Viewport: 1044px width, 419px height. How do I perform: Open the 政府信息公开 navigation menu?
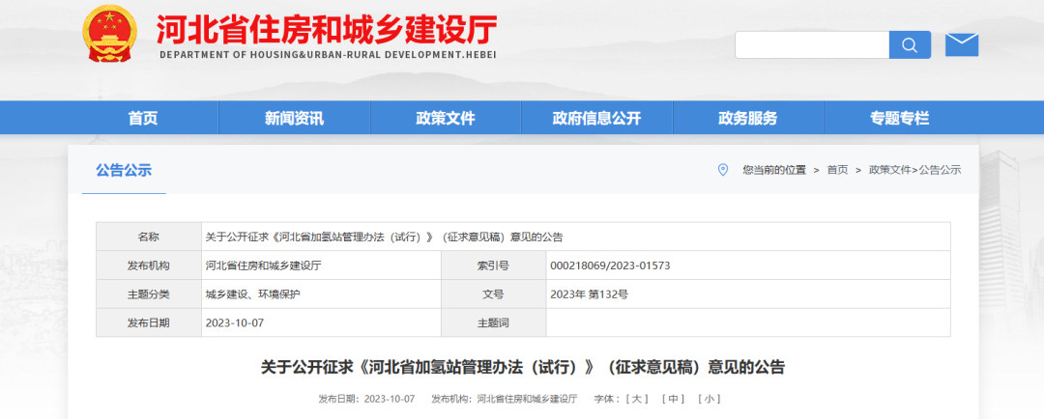(x=596, y=119)
